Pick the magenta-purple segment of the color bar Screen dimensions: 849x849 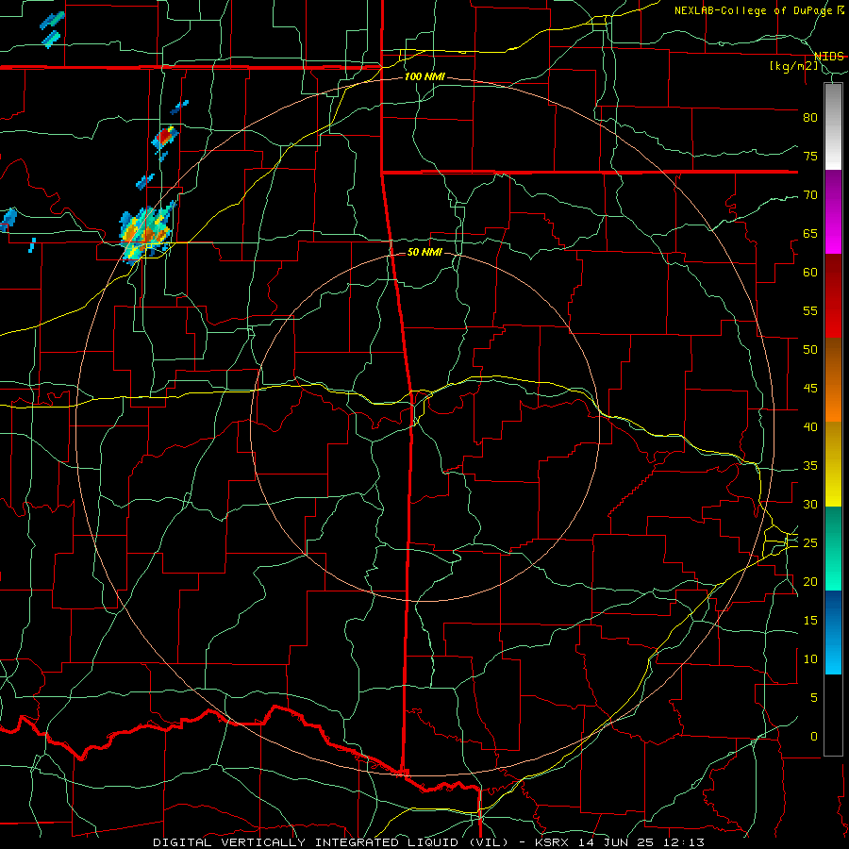coord(833,212)
